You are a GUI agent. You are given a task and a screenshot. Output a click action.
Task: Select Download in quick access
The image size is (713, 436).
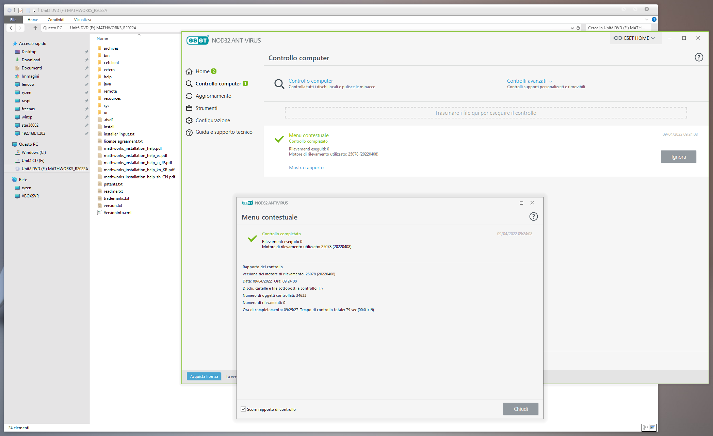pyautogui.click(x=31, y=60)
